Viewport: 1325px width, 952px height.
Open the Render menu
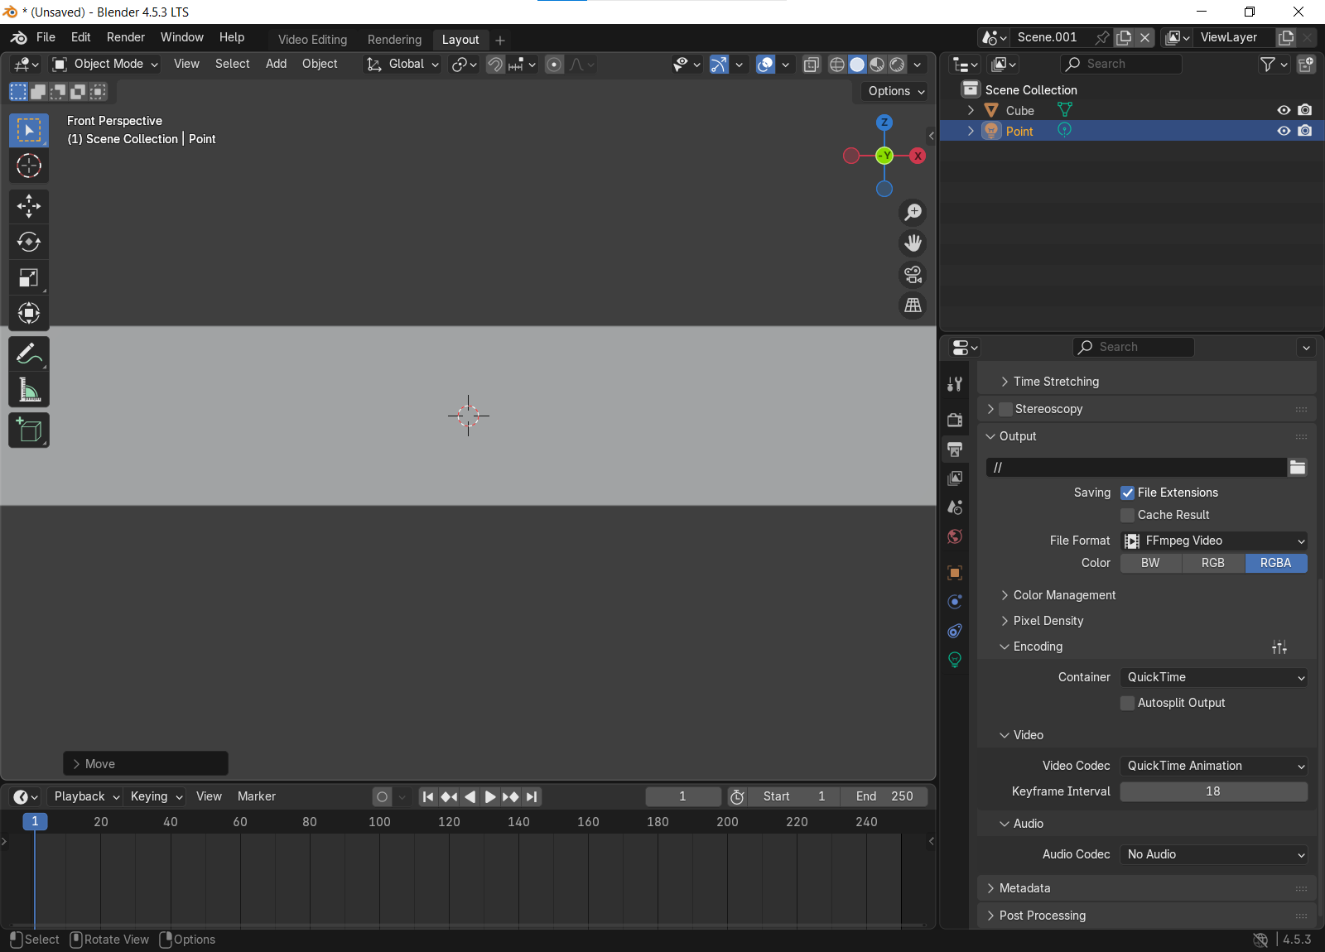tap(126, 37)
